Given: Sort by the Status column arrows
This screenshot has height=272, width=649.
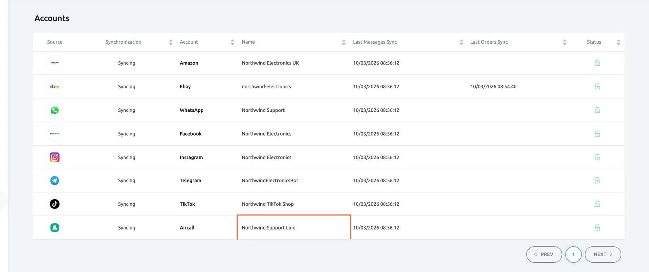Looking at the screenshot, I should point(618,42).
